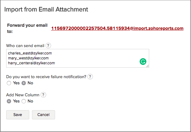Open help for Who can send email

pos(48,46)
